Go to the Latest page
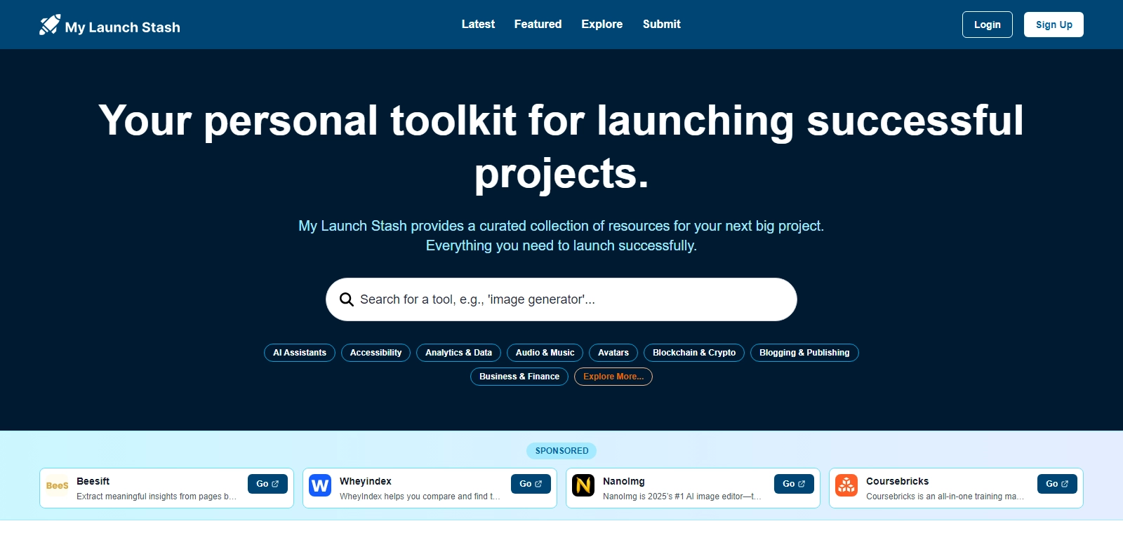This screenshot has width=1123, height=547. point(478,24)
